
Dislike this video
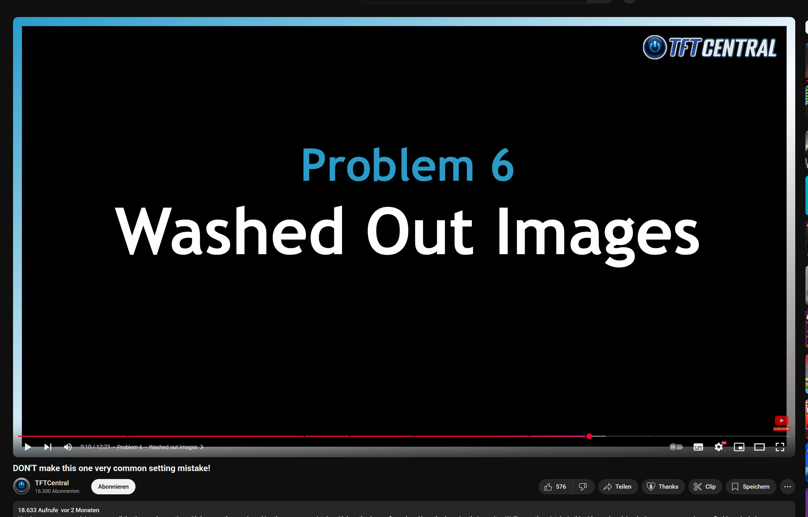click(x=583, y=486)
